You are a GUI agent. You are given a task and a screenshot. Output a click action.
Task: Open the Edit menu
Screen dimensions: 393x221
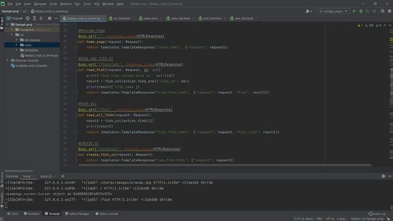click(18, 4)
